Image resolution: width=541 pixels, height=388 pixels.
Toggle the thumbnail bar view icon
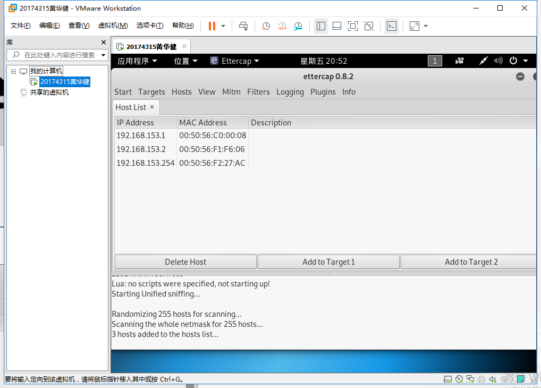tap(337, 26)
